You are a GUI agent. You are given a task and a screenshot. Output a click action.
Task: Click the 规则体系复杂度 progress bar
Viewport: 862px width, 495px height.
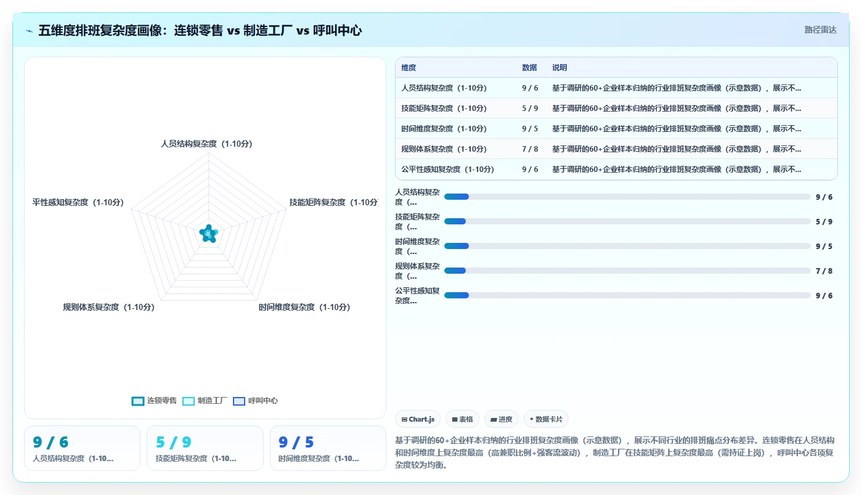[627, 271]
